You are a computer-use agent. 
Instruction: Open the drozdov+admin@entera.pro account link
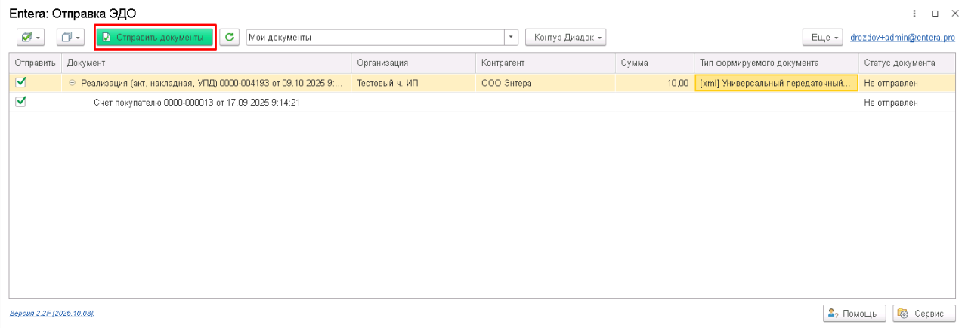click(902, 37)
